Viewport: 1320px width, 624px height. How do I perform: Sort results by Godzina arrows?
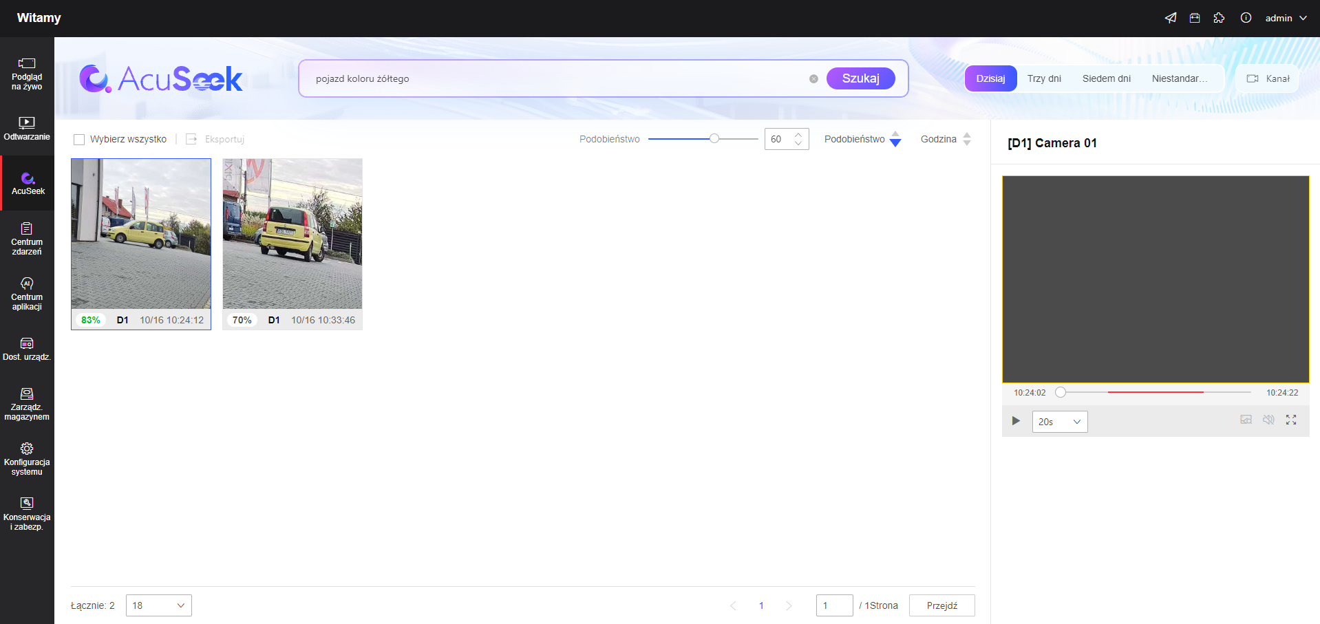pyautogui.click(x=966, y=139)
